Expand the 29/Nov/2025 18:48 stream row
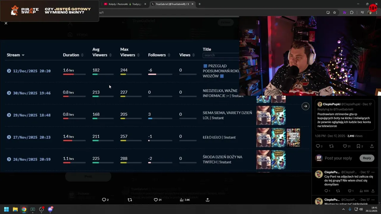This screenshot has height=214, width=381. pyautogui.click(x=9, y=115)
